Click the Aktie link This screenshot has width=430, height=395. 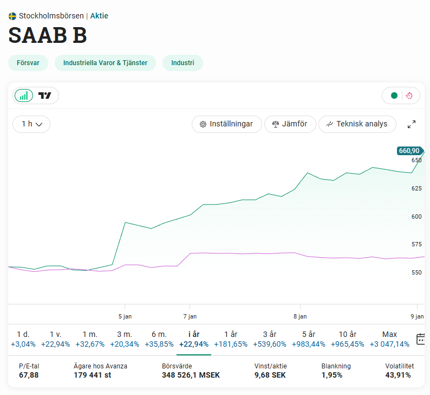[x=99, y=16]
